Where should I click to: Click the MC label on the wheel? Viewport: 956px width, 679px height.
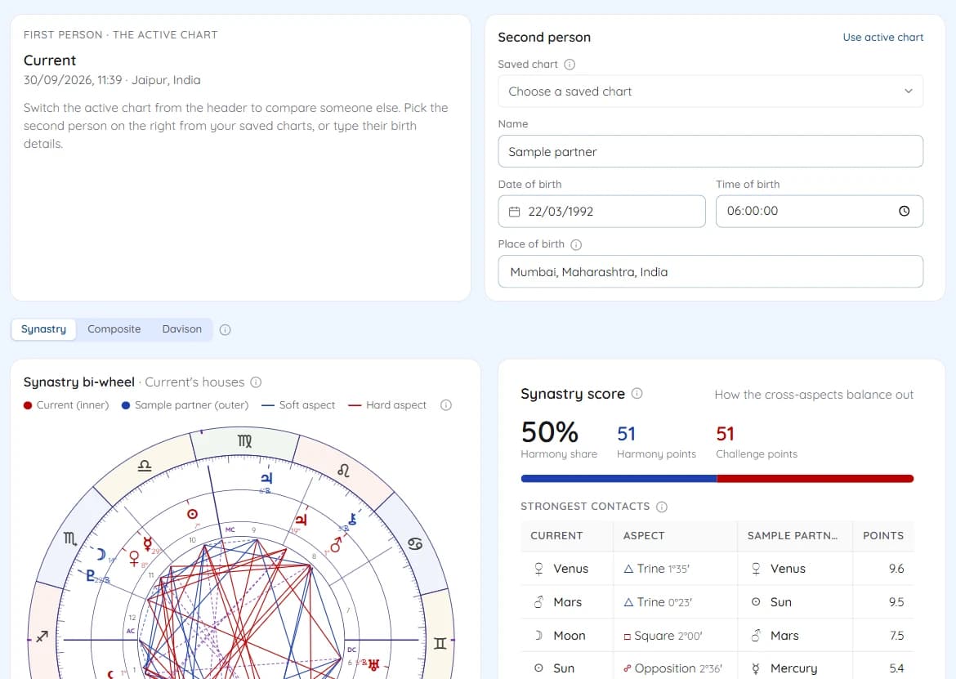click(230, 529)
